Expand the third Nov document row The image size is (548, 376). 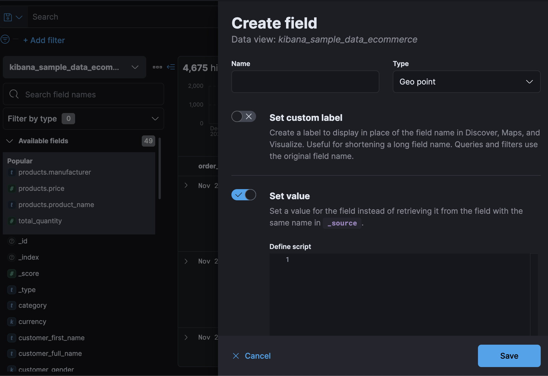click(x=186, y=337)
